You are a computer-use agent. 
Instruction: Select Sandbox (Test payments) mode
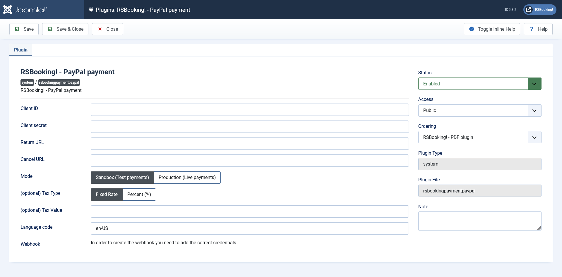(x=122, y=178)
